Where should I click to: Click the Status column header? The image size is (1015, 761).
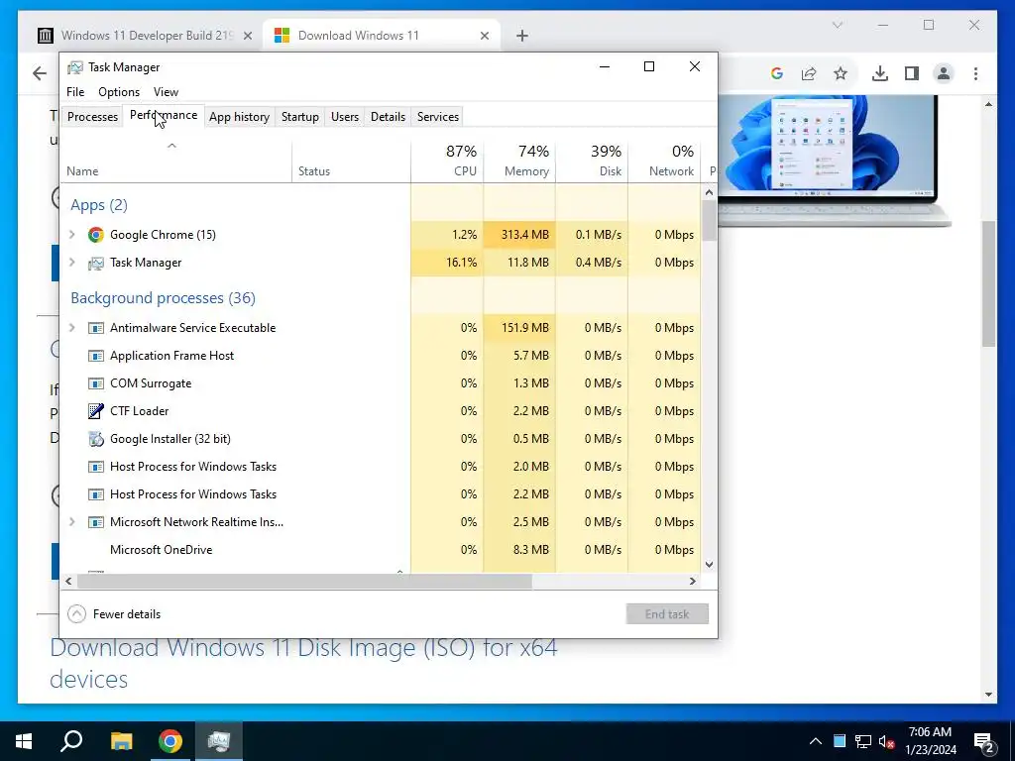click(352, 160)
